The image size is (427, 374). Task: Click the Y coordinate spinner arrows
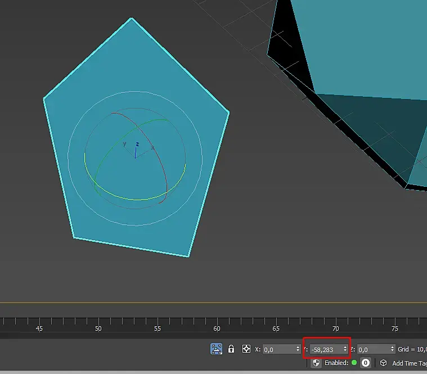[x=345, y=349]
